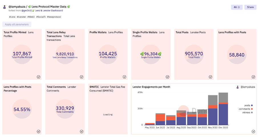Click checkmark icon on Lenster Engagements chart
This screenshot has width=258, height=138.
click(x=253, y=131)
